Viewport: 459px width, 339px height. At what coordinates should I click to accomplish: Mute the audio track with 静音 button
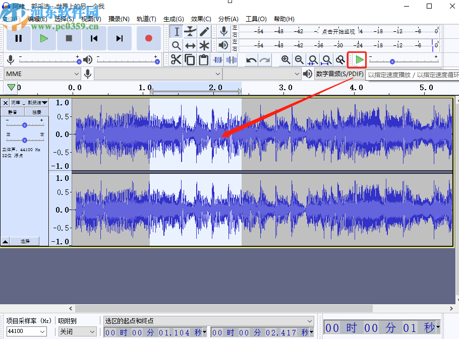(13, 111)
